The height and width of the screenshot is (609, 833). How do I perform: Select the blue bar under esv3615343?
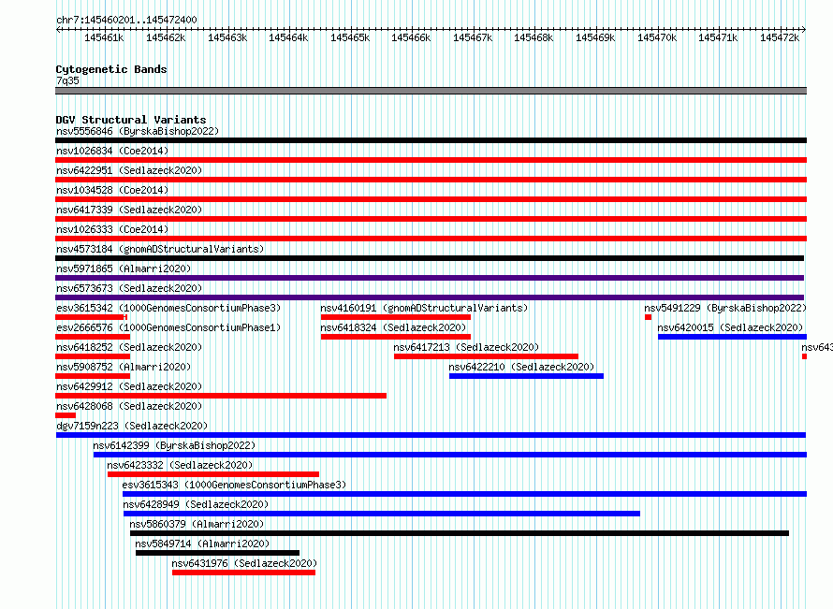[465, 494]
